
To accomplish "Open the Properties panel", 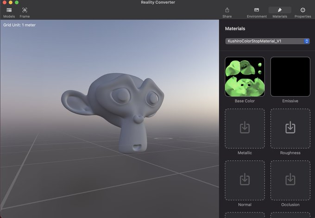I will coord(302,12).
